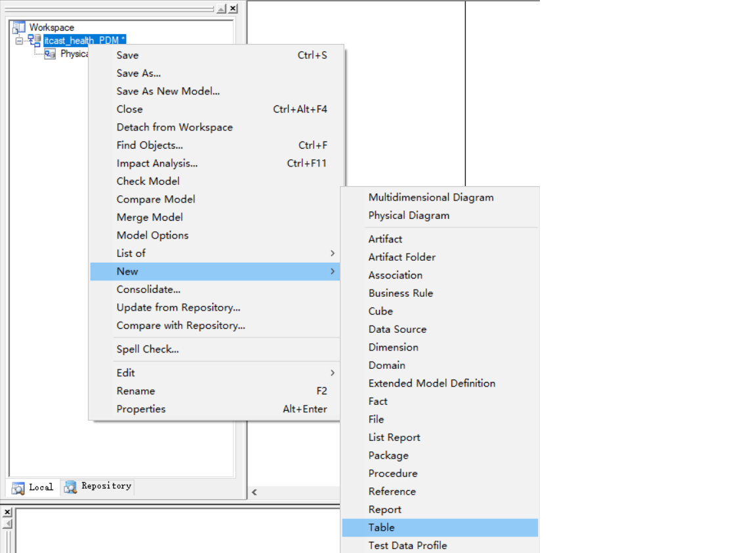Click the Workspace root icon in tree
This screenshot has height=553, width=738.
click(x=19, y=28)
